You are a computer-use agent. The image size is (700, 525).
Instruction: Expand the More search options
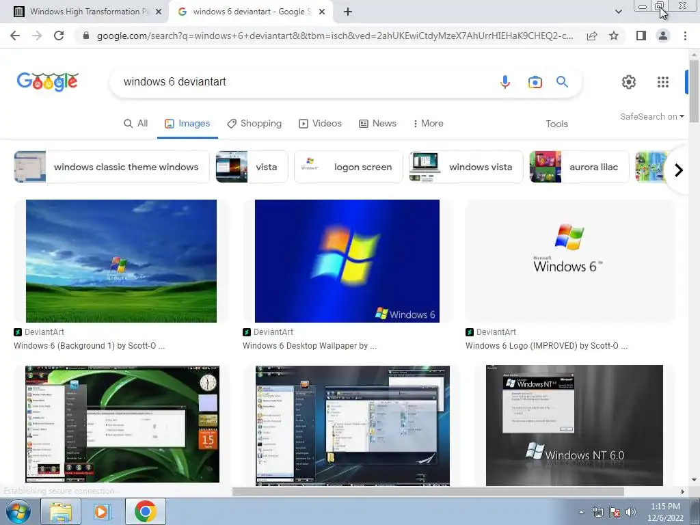[428, 124]
